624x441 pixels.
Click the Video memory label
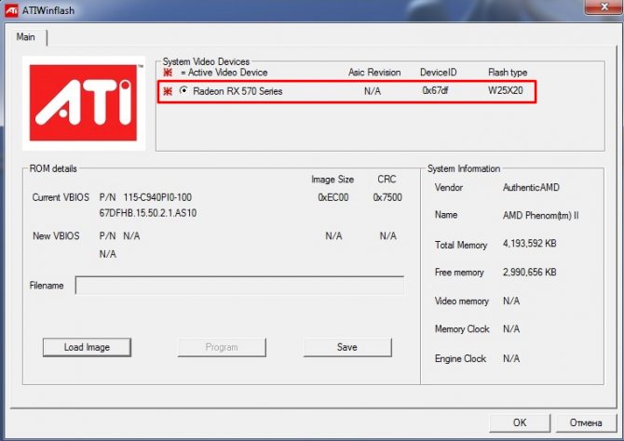point(462,301)
